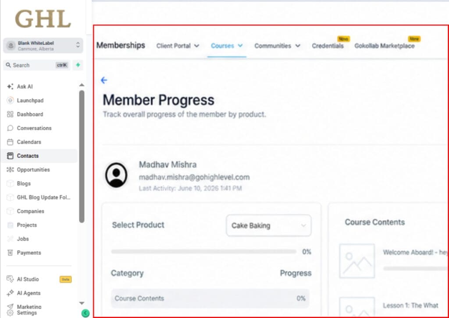This screenshot has height=318, width=449.
Task: Click the AI Agents sparkle icon
Action: [x=10, y=293]
